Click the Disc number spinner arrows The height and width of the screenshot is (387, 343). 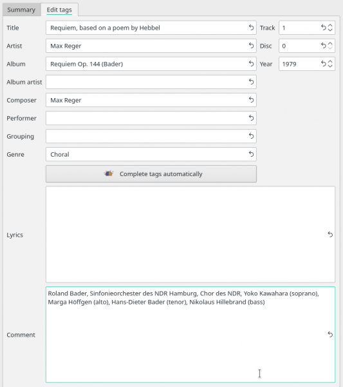330,46
